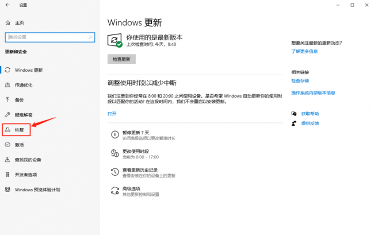Select the 疑难解答 wrench icon

[7, 115]
